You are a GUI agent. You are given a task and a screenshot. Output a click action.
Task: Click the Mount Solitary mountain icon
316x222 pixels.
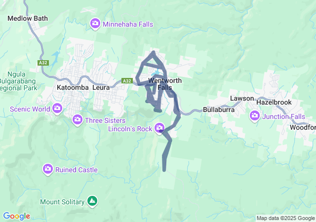[92, 201]
